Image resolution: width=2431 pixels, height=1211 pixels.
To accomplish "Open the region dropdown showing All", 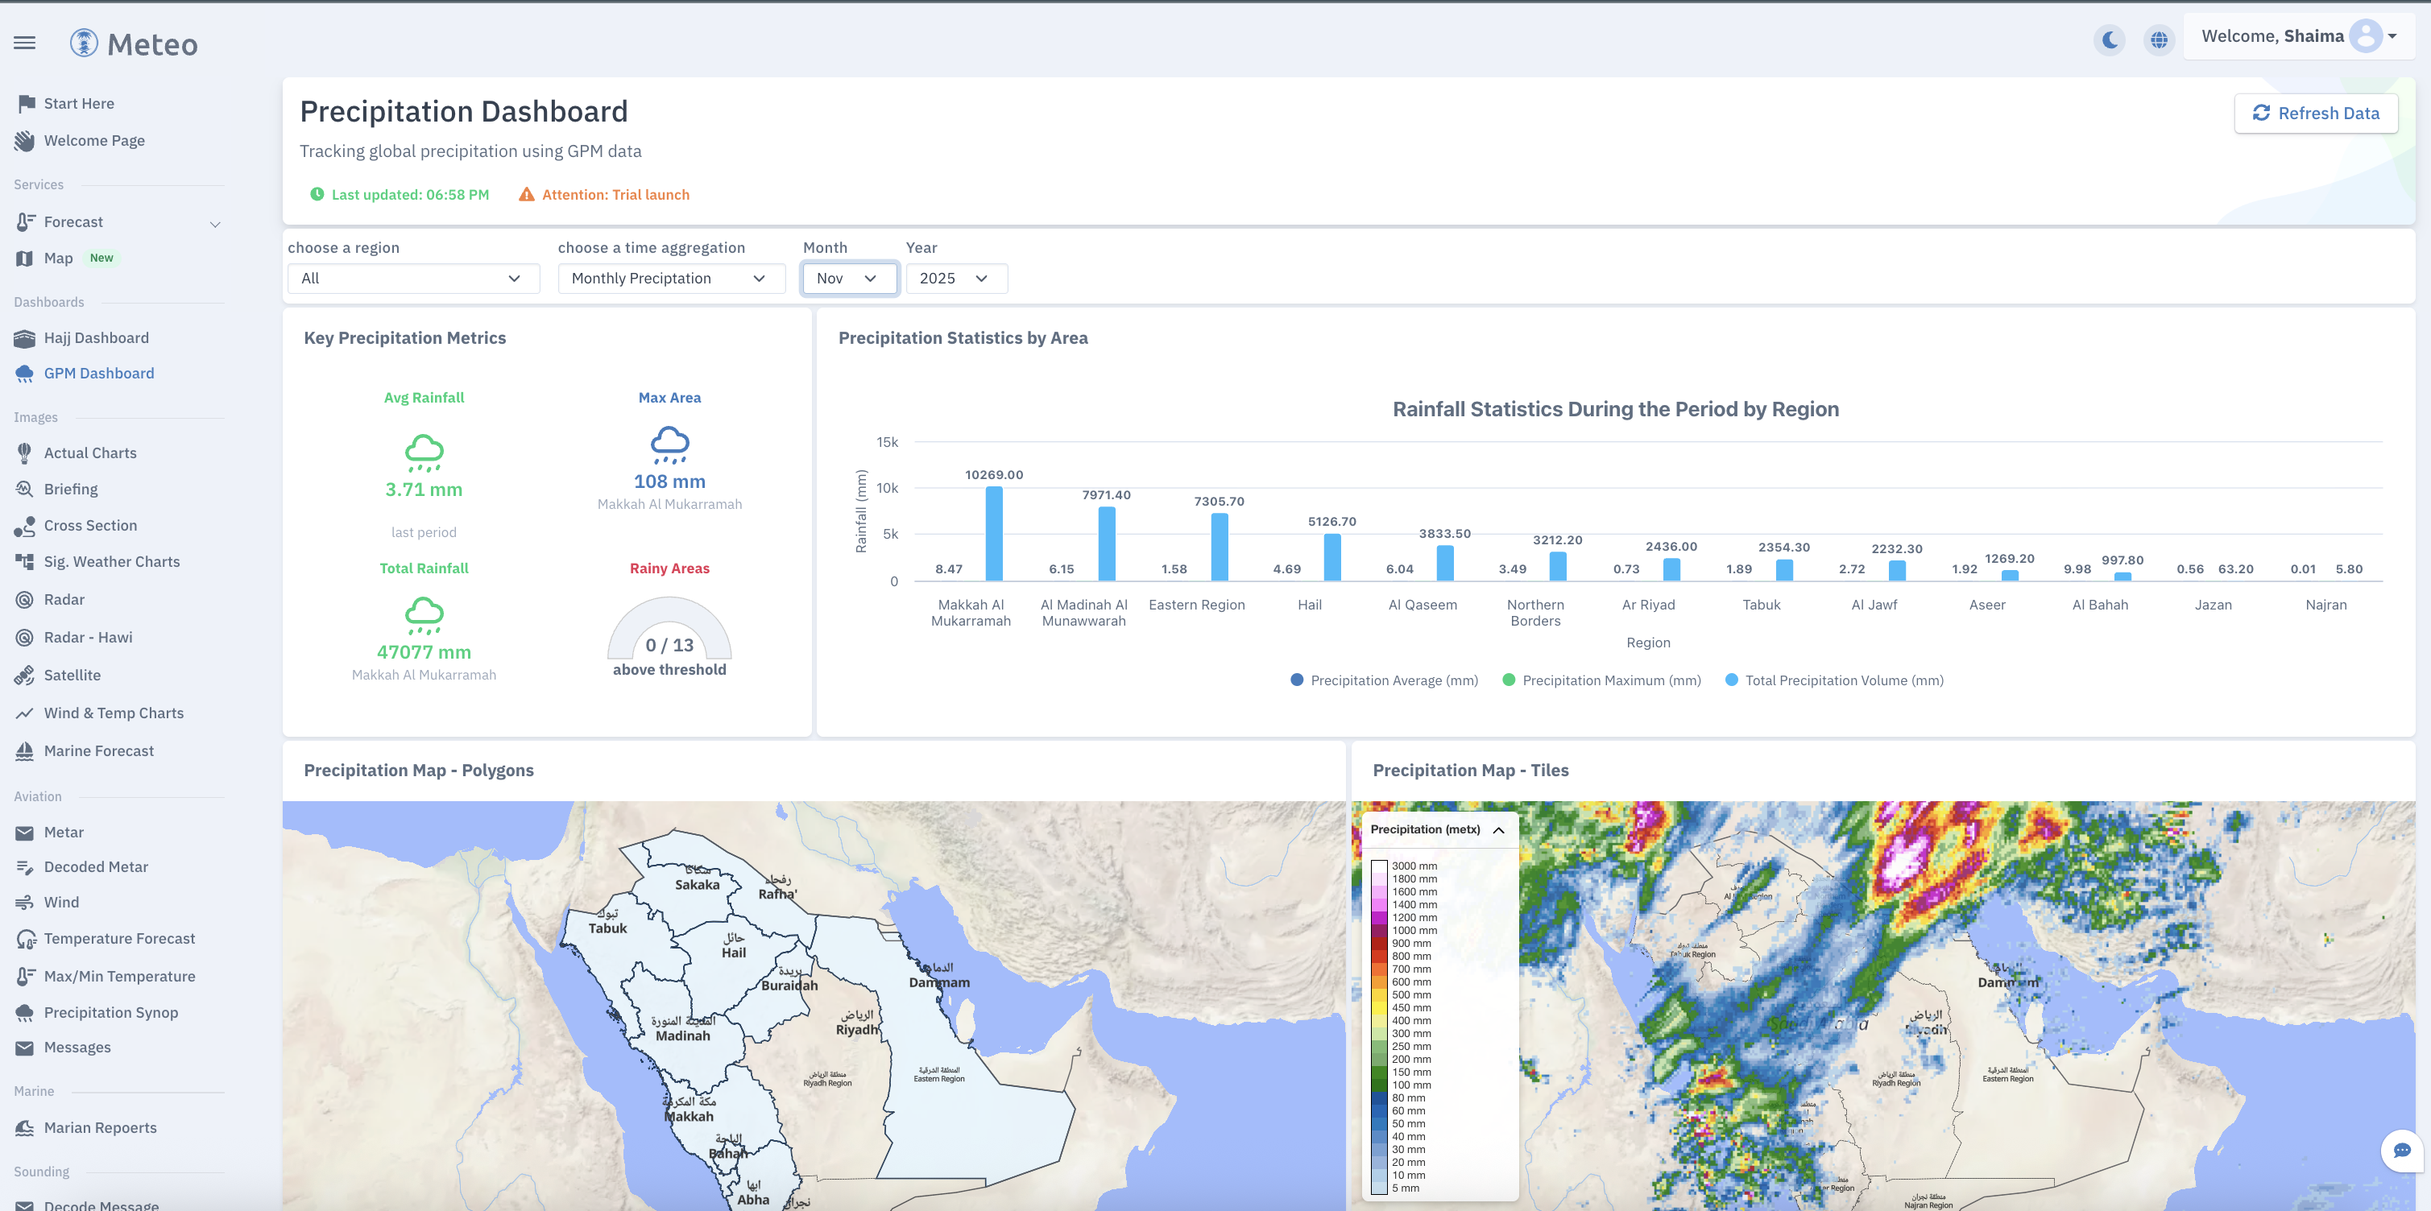I will (412, 279).
